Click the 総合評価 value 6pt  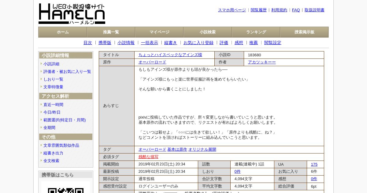(314, 186)
